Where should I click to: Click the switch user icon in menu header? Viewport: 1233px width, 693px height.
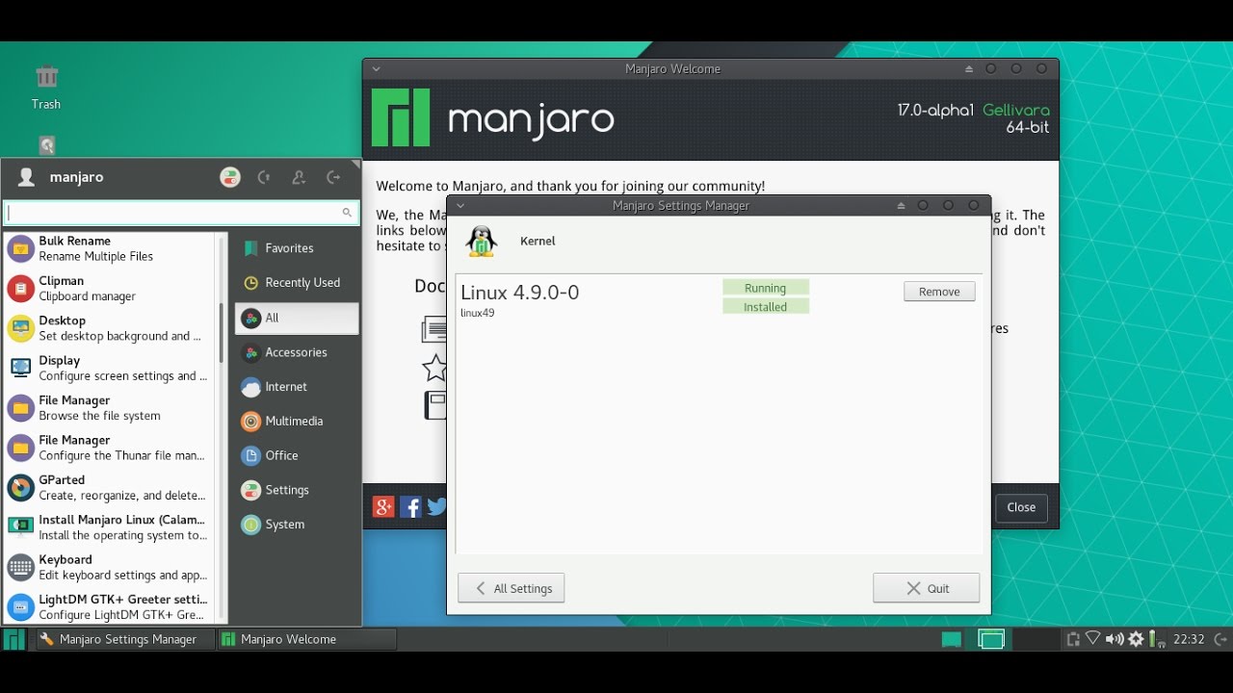(x=299, y=177)
